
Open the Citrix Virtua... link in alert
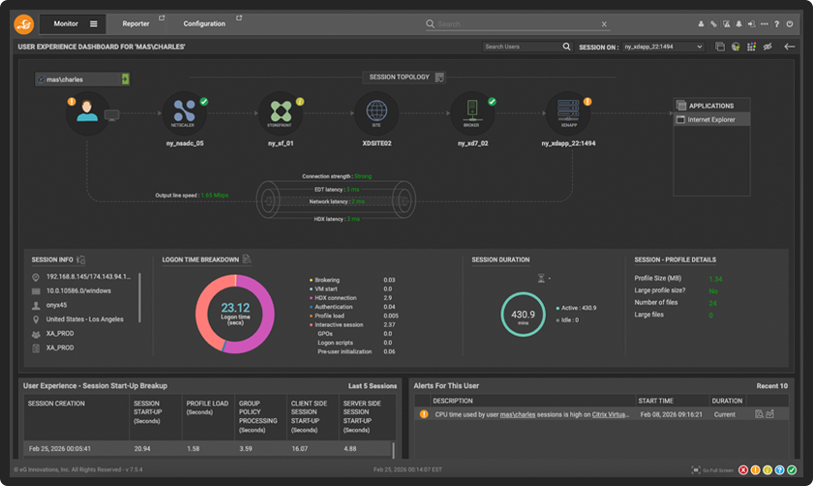(x=611, y=414)
